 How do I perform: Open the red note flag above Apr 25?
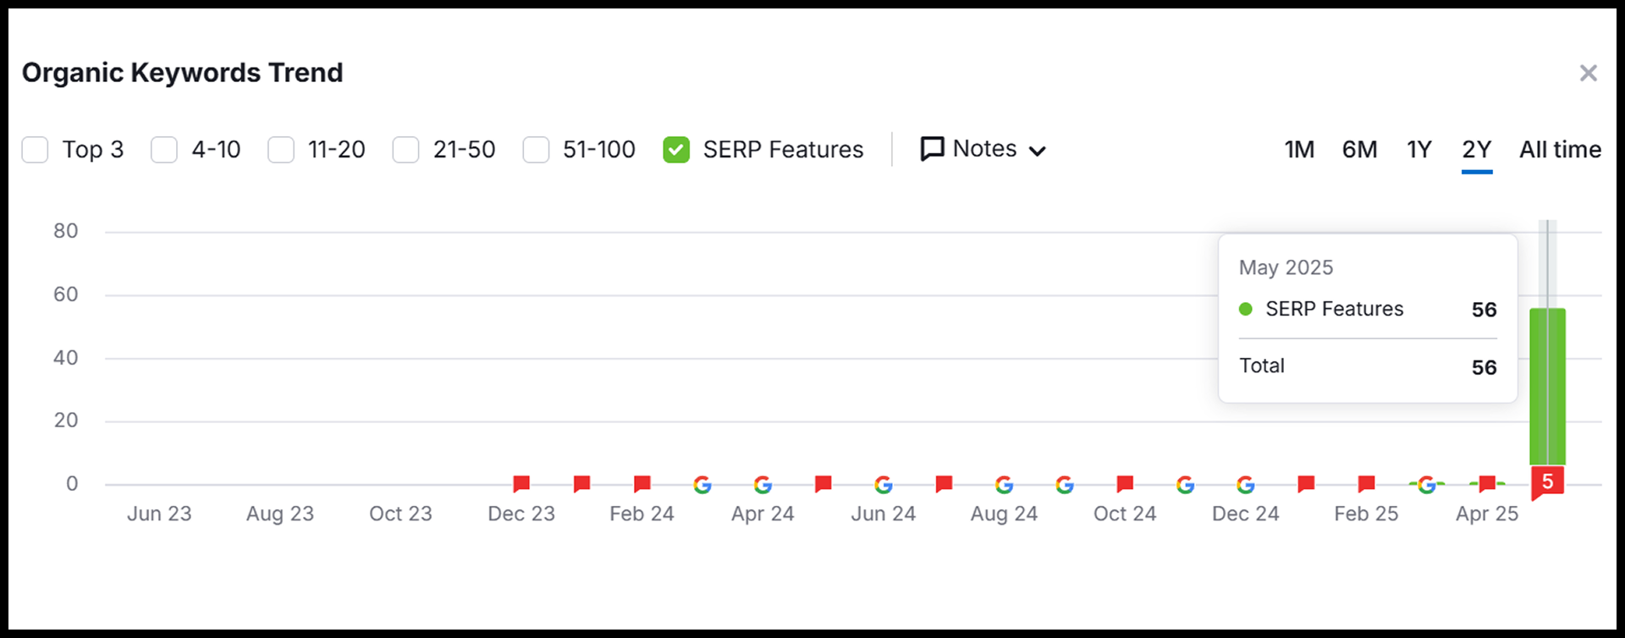[1487, 484]
